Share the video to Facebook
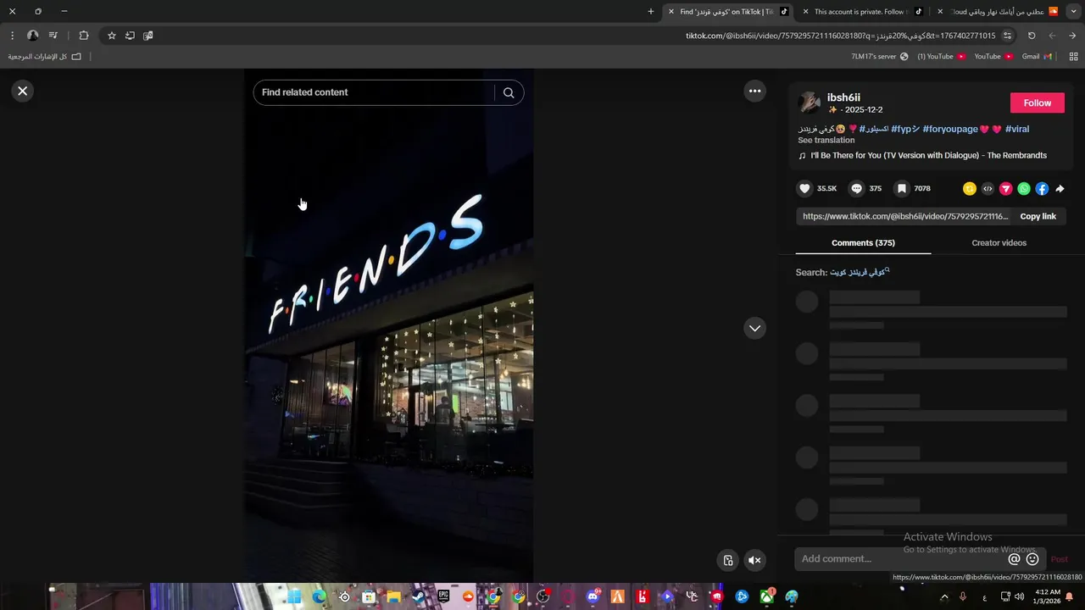 (x=1042, y=189)
